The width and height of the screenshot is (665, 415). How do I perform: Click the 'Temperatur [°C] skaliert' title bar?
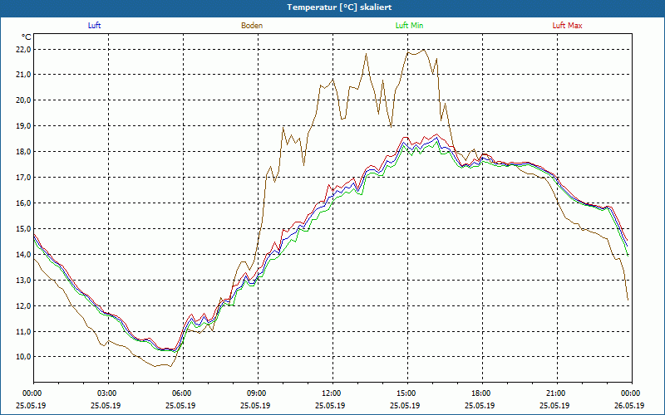(332, 8)
